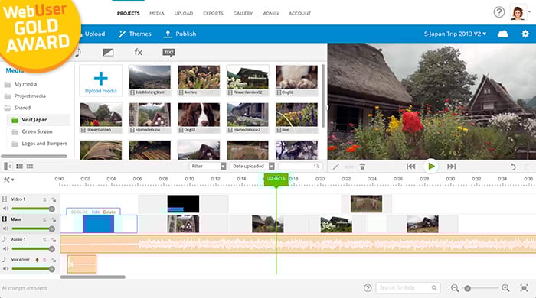Mute the Audio 1 track speaker

click(x=5, y=248)
